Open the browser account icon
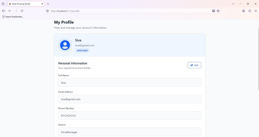The image size is (259, 137). (244, 11)
